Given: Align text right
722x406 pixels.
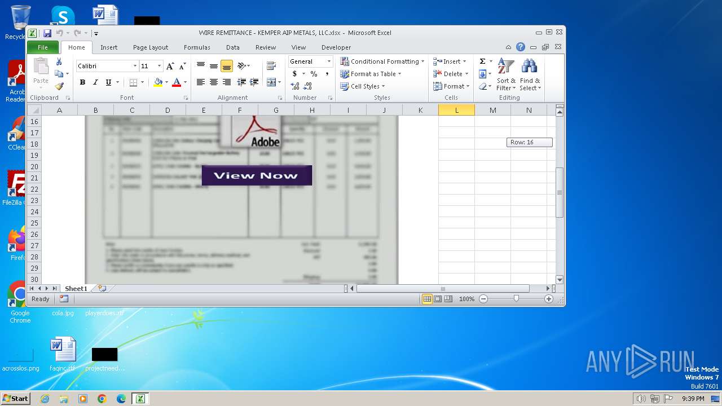Looking at the screenshot, I should [227, 82].
